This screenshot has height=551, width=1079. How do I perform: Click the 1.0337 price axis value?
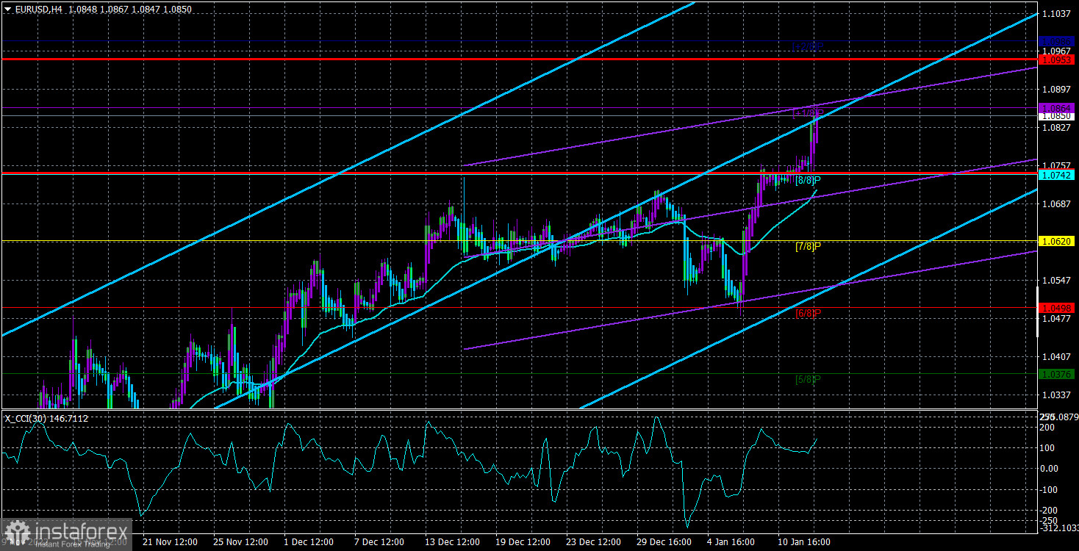click(1057, 395)
